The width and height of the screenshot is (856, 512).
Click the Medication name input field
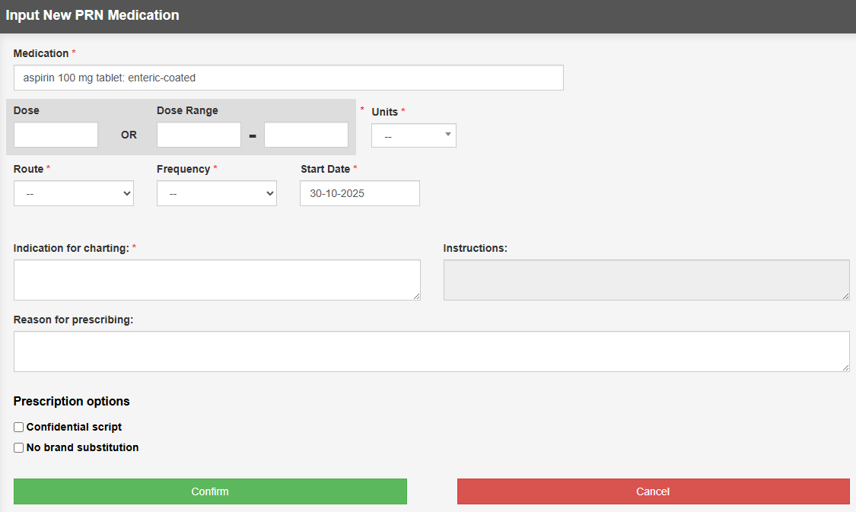coord(288,78)
